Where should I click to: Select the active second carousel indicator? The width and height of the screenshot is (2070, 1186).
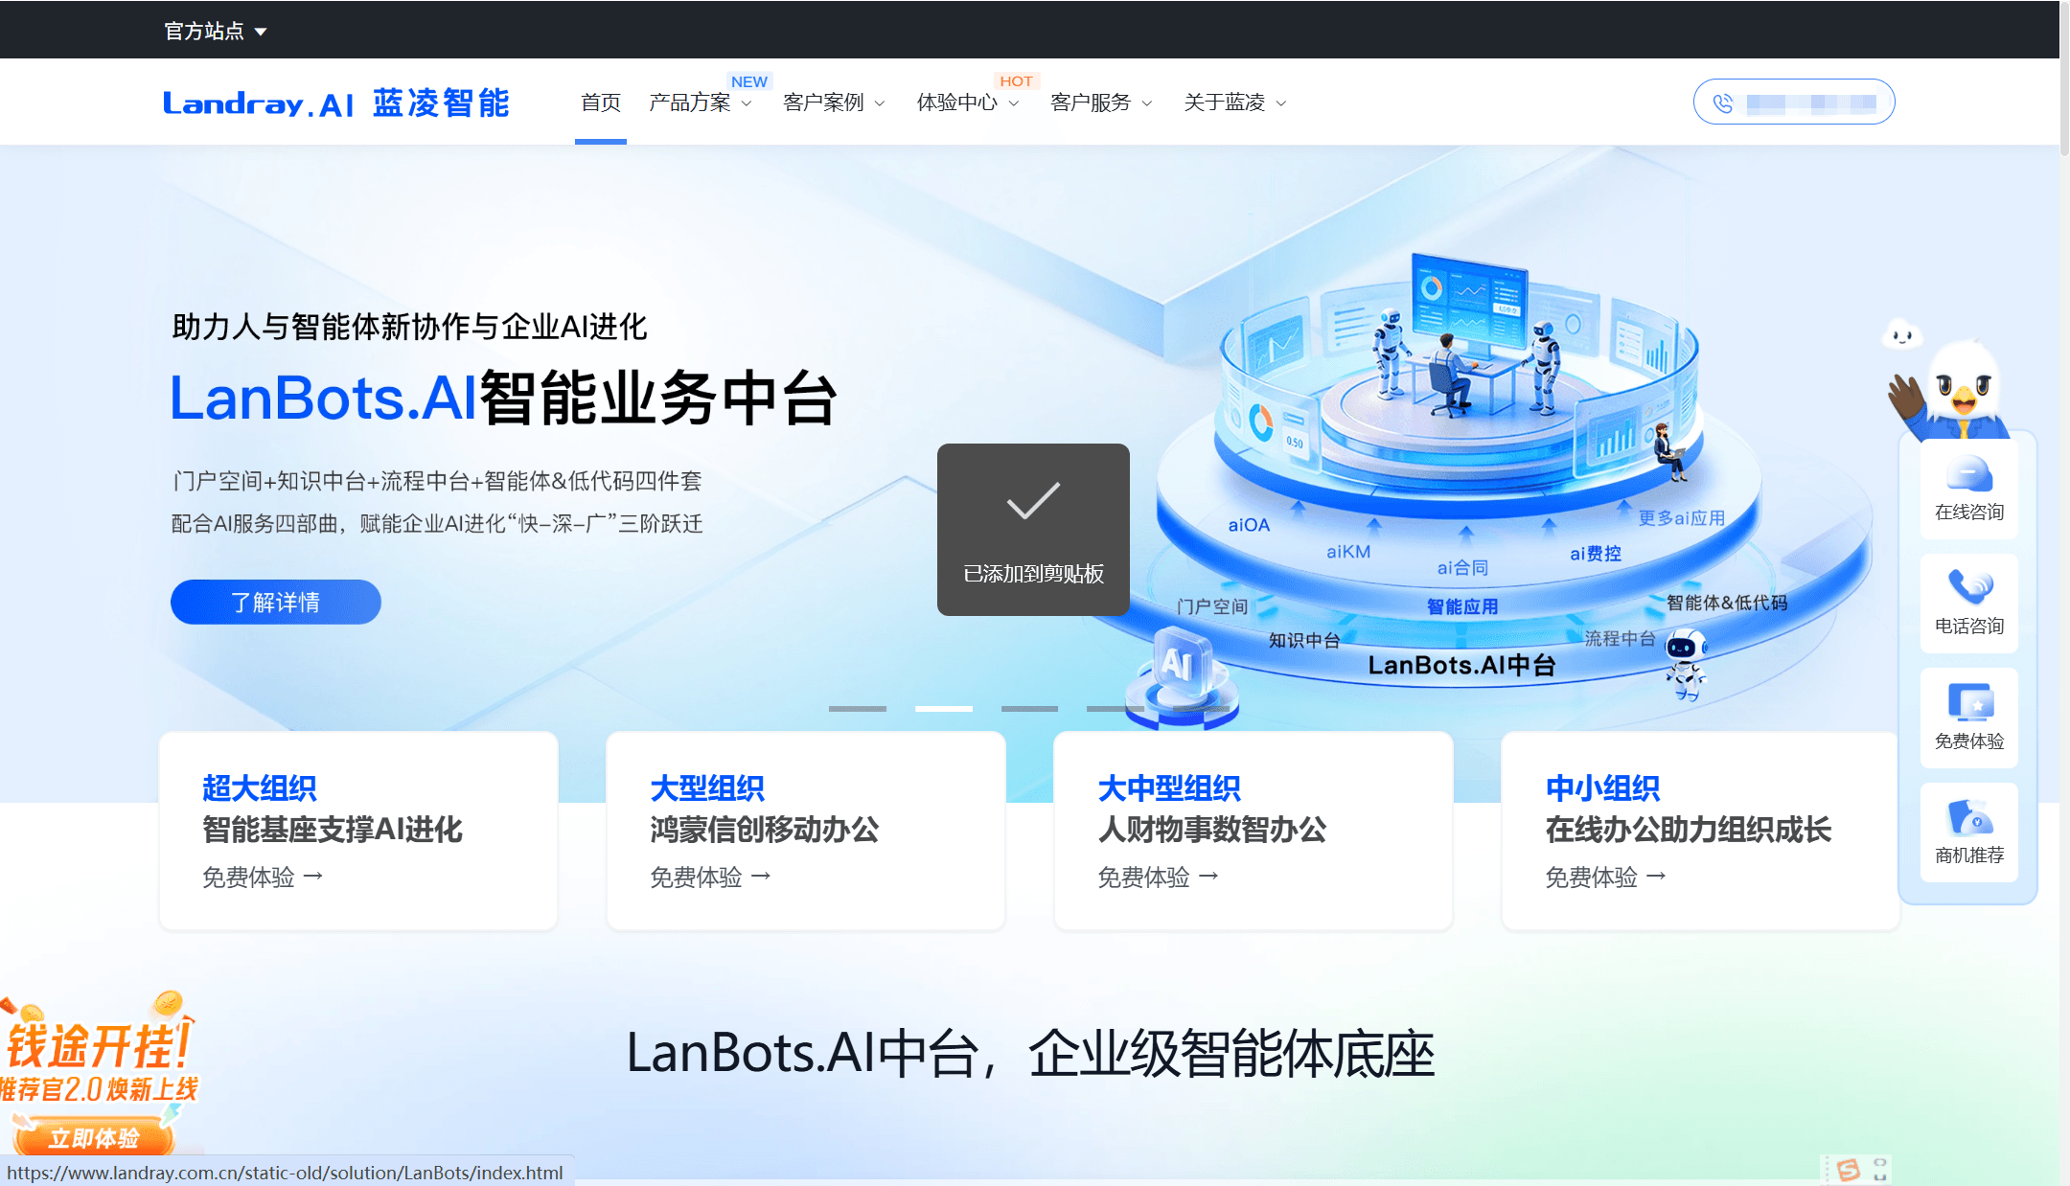coord(944,709)
